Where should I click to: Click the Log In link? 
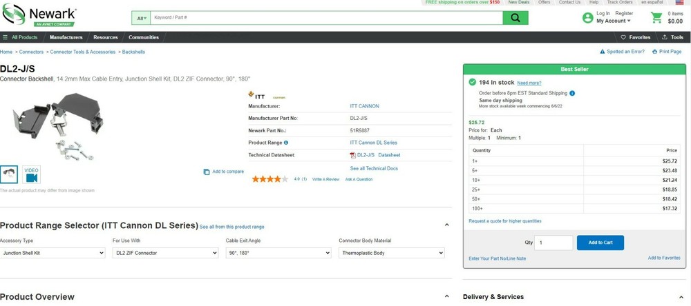[603, 14]
